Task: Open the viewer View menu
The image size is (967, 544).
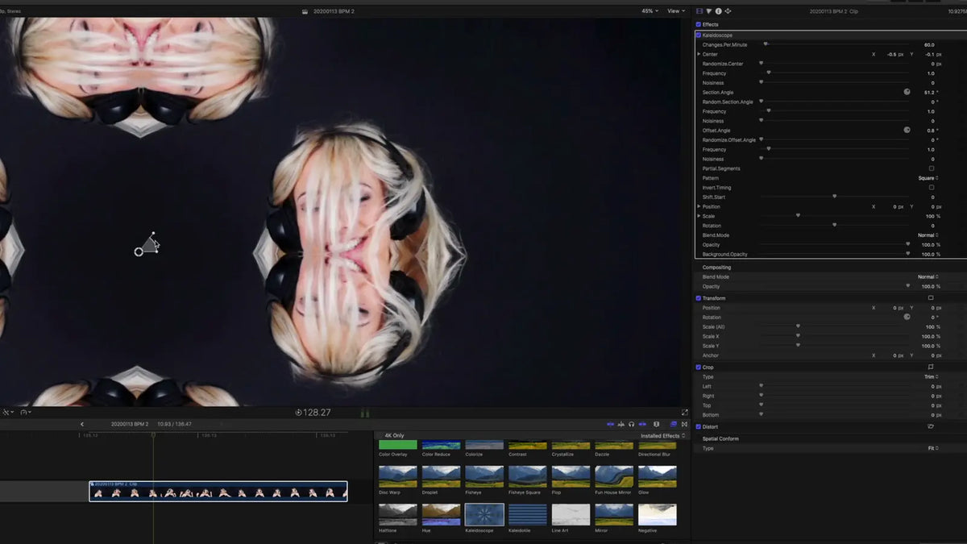Action: (675, 11)
